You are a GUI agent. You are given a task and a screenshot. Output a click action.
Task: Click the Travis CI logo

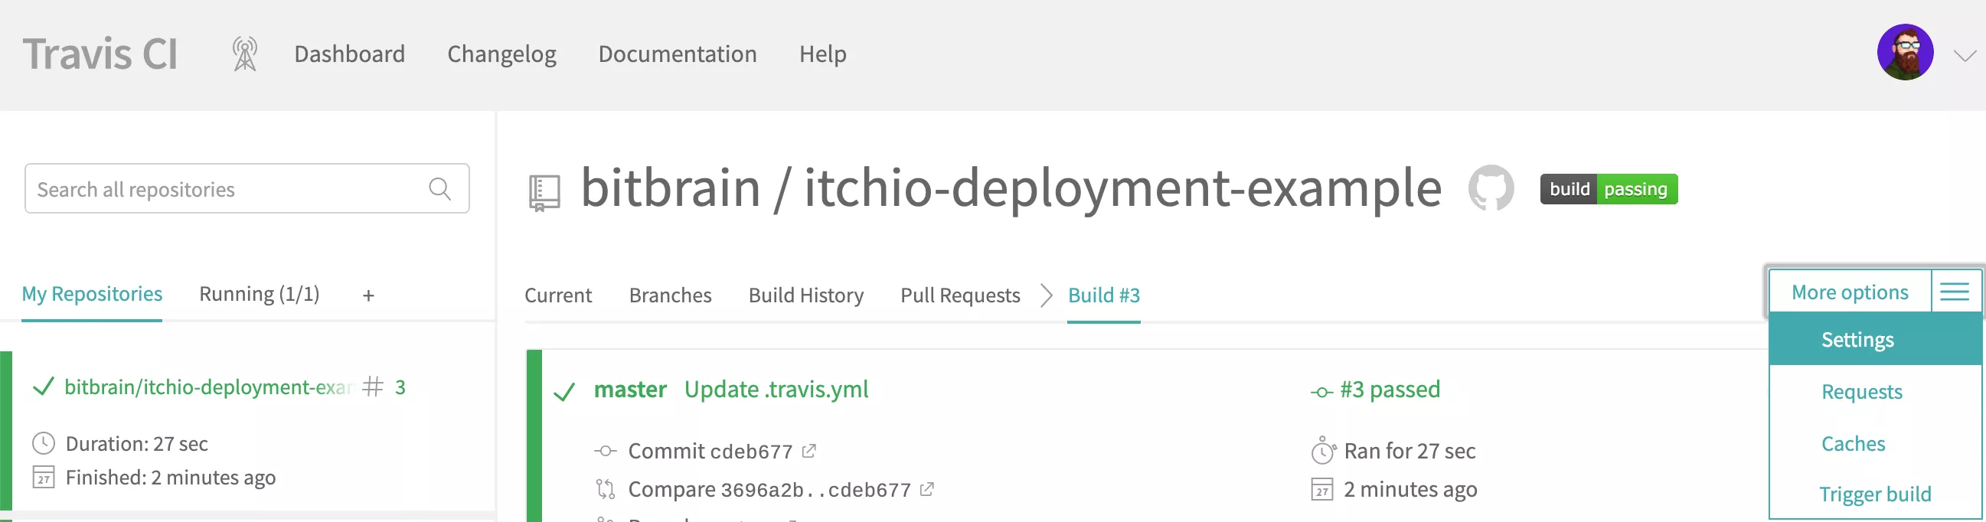pos(100,54)
